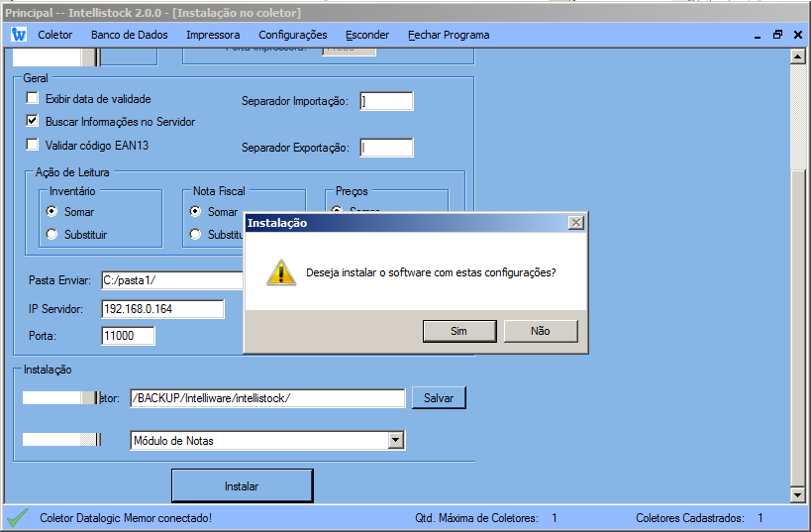This screenshot has height=532, width=811.
Task: Select Somar under Nota Fiscal
Action: [x=195, y=211]
